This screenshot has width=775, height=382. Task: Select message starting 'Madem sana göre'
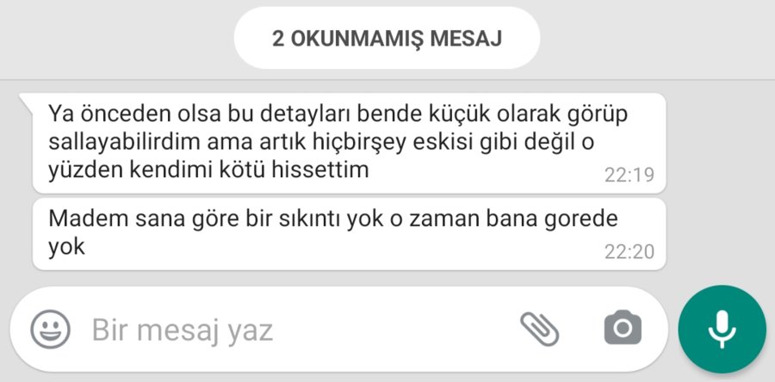pos(349,234)
